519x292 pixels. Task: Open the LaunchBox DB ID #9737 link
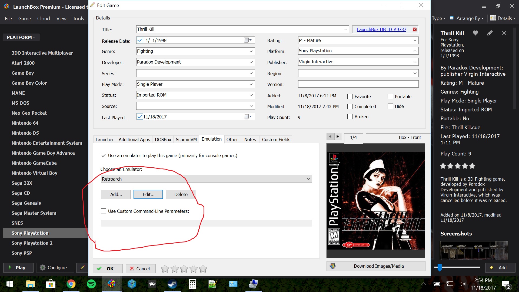(x=381, y=29)
